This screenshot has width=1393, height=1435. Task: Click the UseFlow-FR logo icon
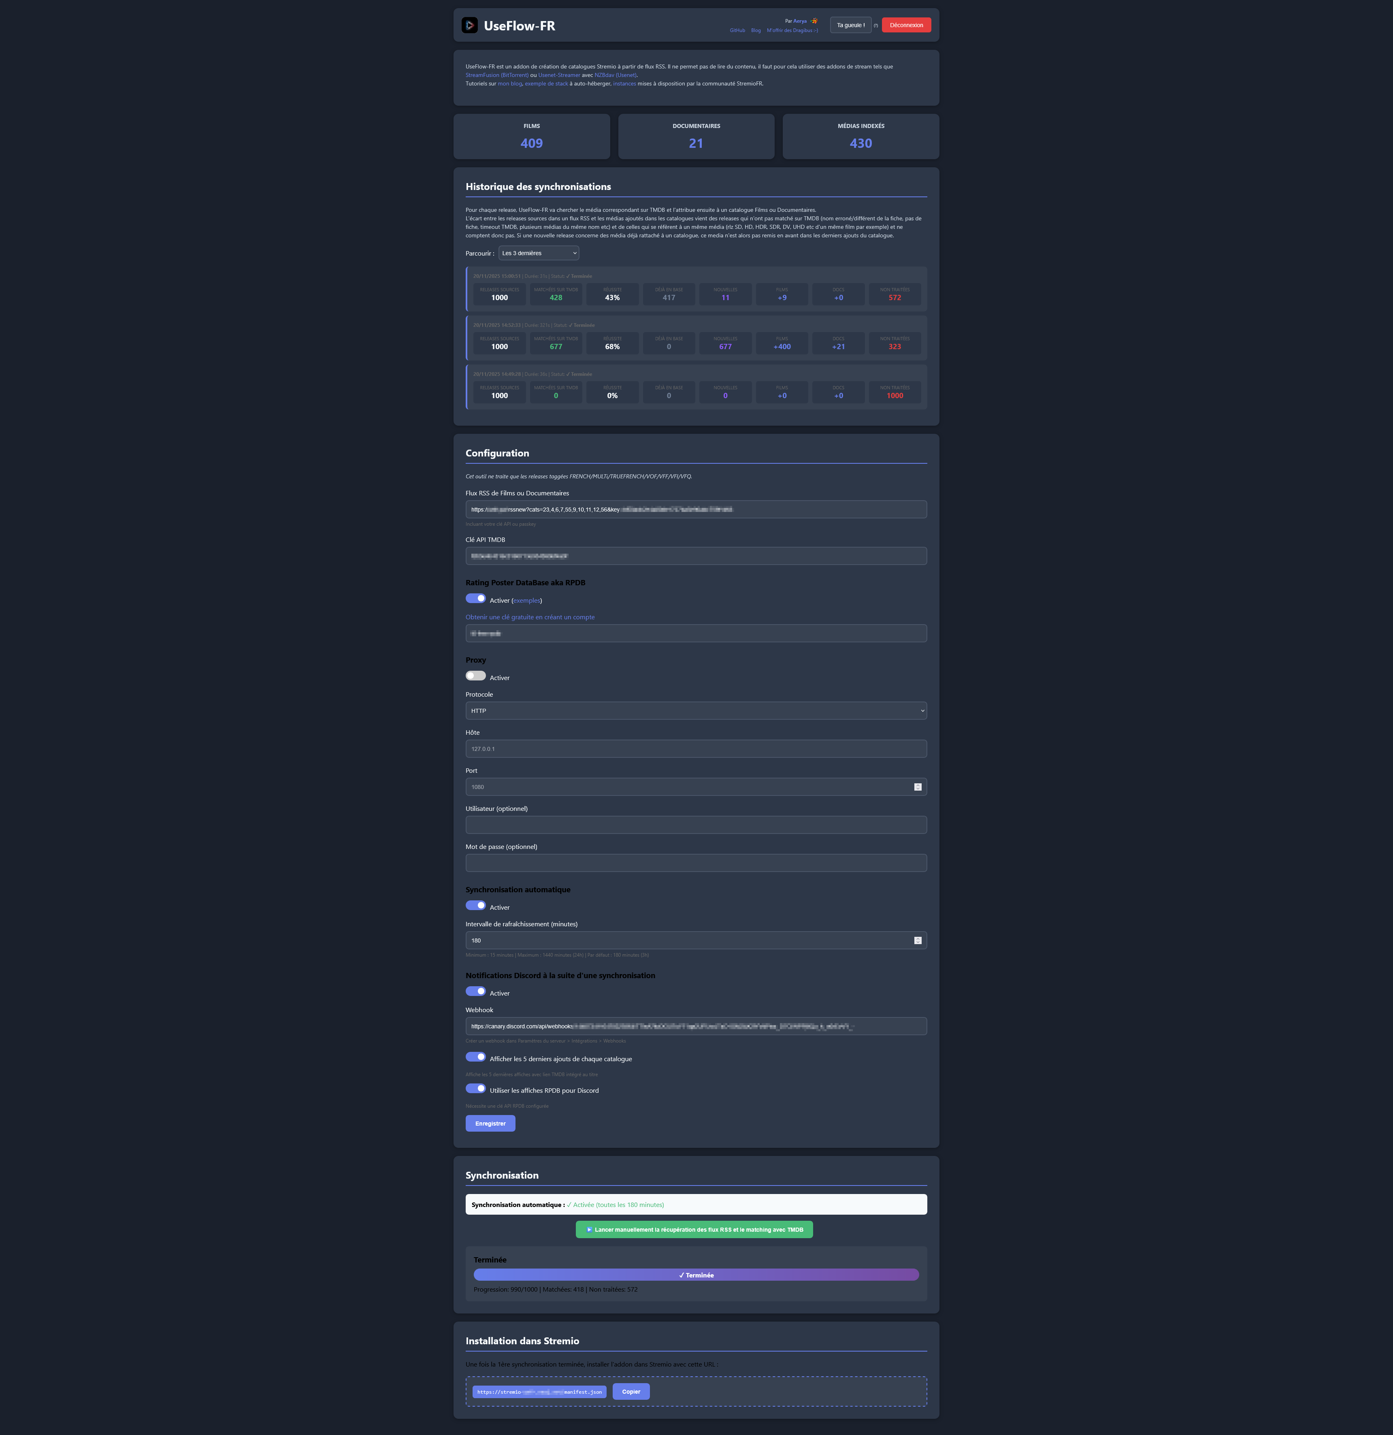coord(471,25)
